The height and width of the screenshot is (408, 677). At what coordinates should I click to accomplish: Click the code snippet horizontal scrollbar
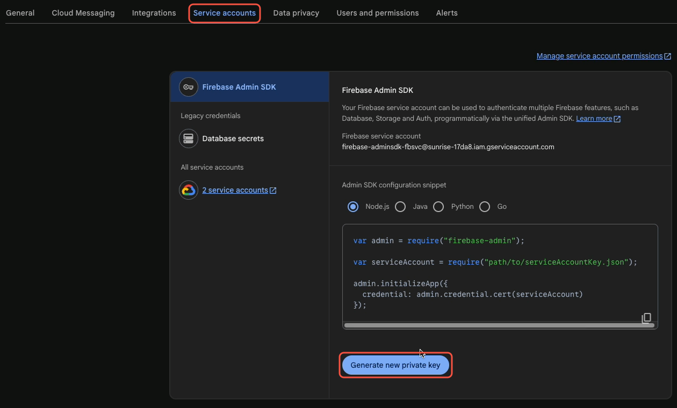click(499, 325)
